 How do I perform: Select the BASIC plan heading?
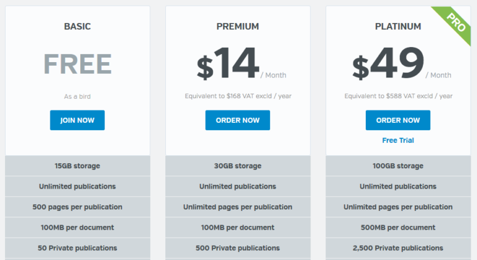pos(77,27)
